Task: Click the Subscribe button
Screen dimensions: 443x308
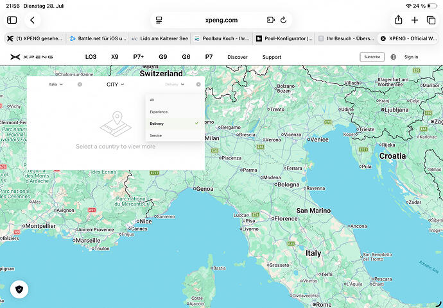Action: (372, 57)
